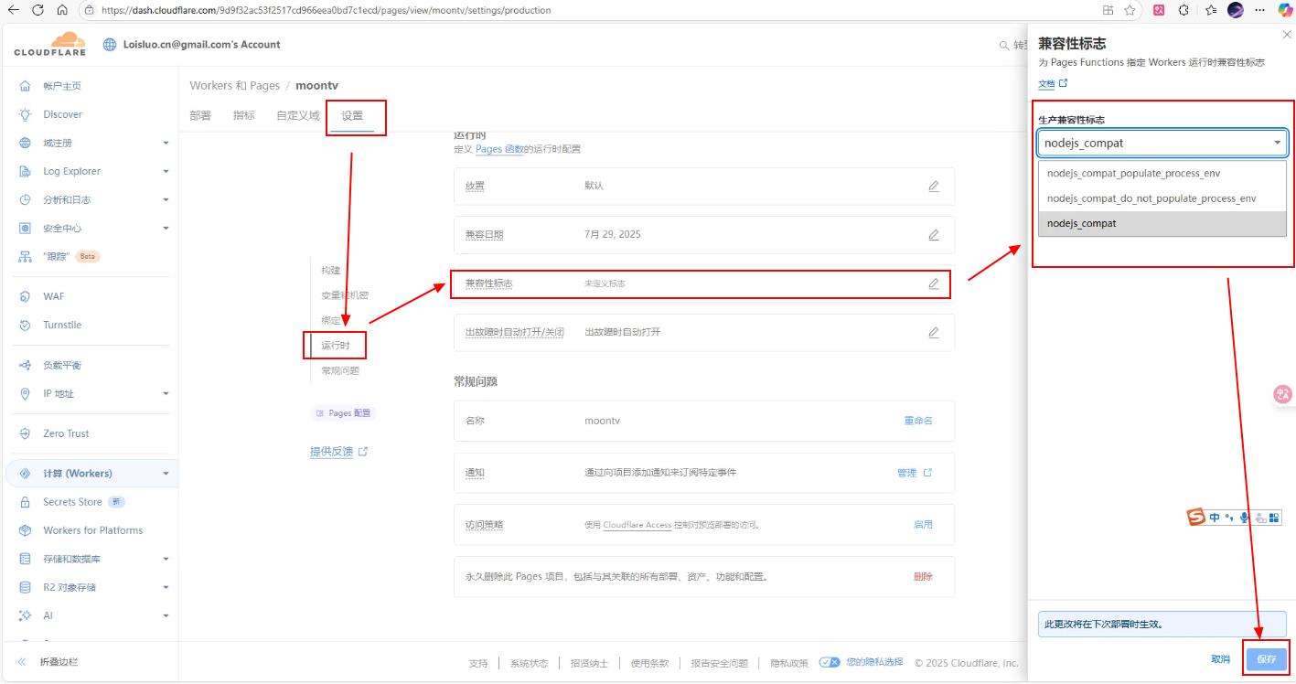Edit the 兼容性标志 row pencil icon

(934, 283)
